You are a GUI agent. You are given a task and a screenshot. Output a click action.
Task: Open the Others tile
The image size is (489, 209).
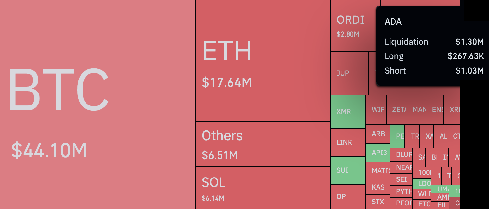point(263,144)
